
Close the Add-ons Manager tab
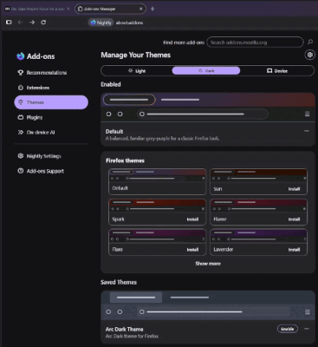141,9
